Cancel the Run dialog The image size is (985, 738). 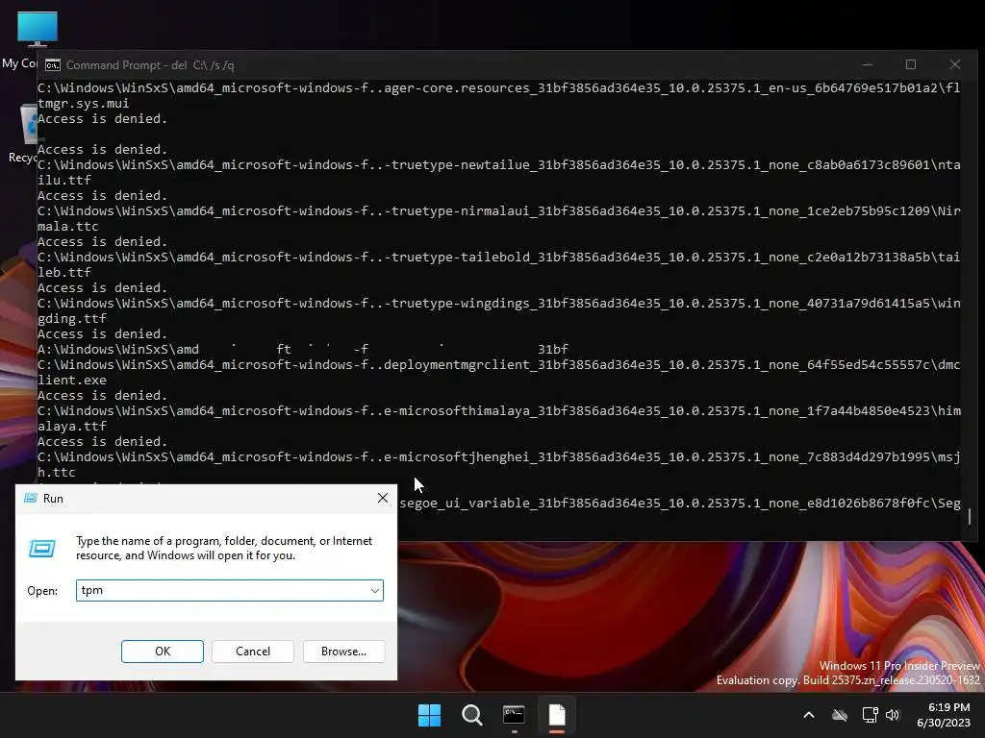click(x=253, y=652)
